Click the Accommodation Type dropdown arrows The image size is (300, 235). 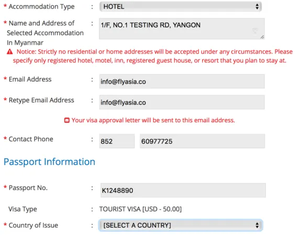pos(257,7)
